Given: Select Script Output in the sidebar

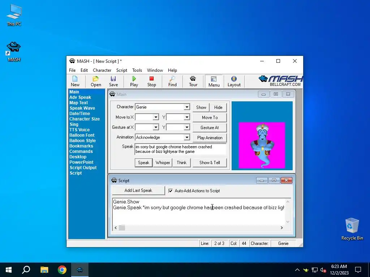Looking at the screenshot, I should tap(83, 168).
